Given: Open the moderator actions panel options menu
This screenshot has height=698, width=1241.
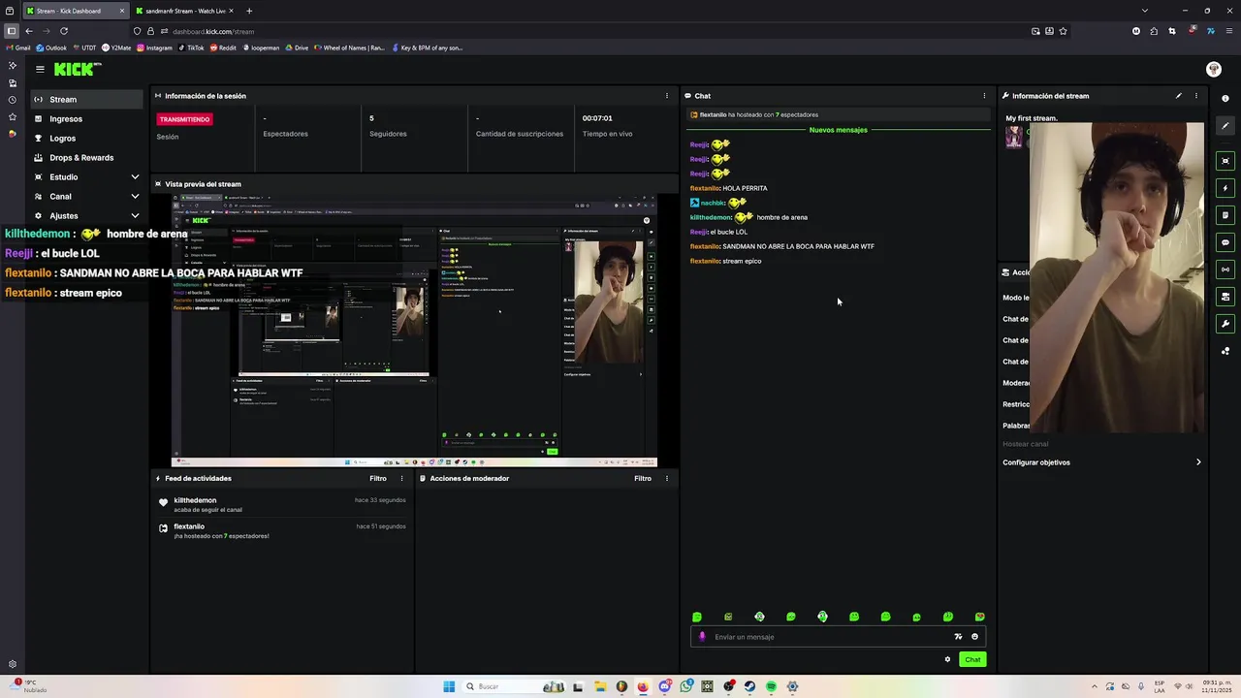Looking at the screenshot, I should 666,478.
